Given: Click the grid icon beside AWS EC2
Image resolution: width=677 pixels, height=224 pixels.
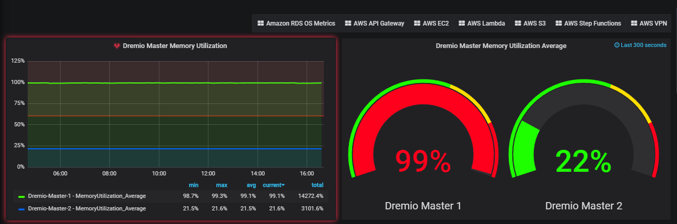Looking at the screenshot, I should [417, 23].
